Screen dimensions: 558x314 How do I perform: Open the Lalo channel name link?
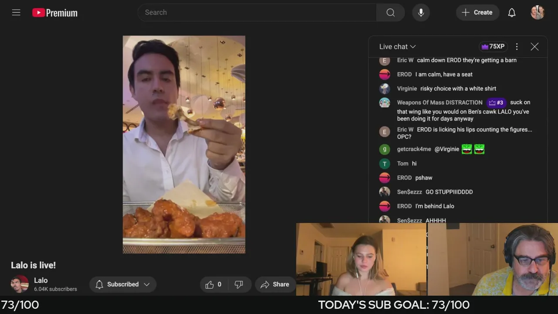pos(41,280)
